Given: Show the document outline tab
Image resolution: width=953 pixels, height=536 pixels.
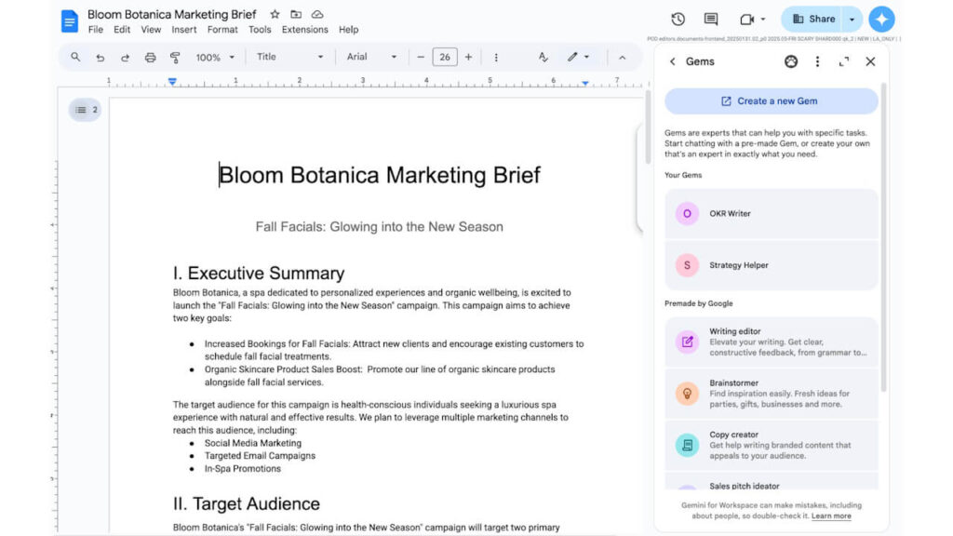Looking at the screenshot, I should [84, 109].
